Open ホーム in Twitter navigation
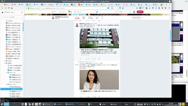The height and width of the screenshot is (106, 188). (x=54, y=12)
